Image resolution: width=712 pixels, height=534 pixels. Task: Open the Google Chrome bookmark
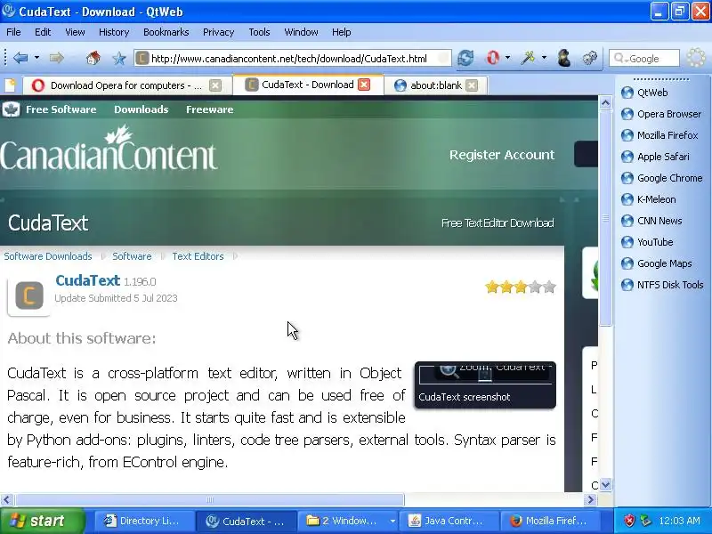click(661, 178)
